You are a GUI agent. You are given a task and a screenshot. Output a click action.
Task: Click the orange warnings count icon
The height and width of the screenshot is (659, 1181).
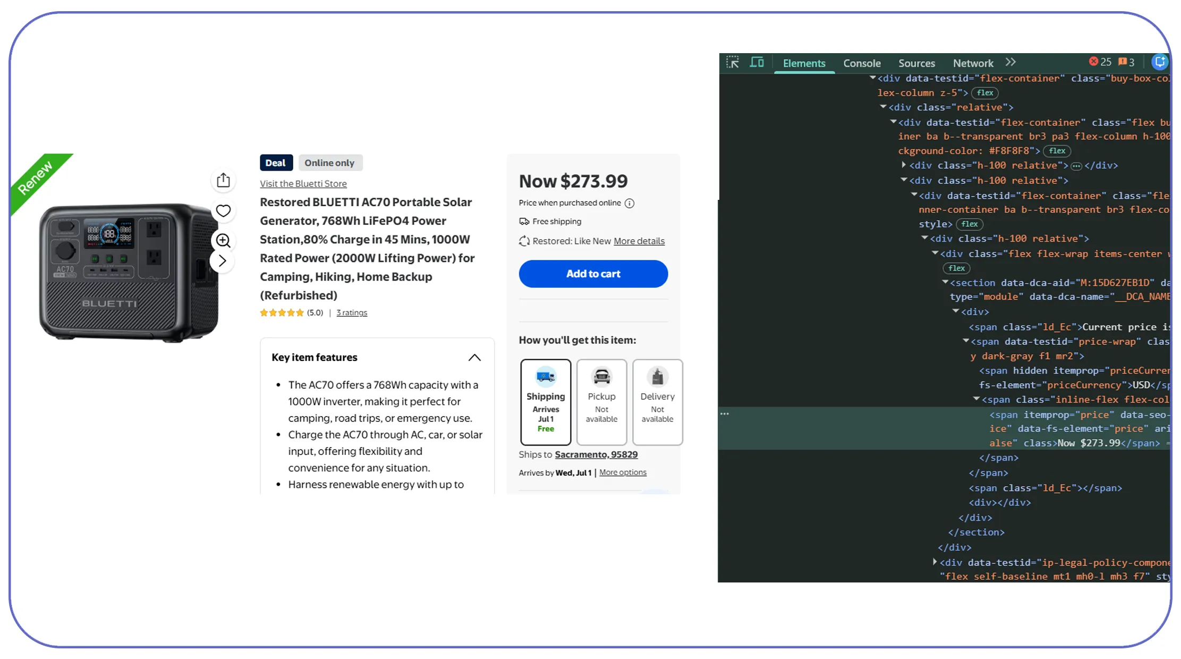[1122, 62]
